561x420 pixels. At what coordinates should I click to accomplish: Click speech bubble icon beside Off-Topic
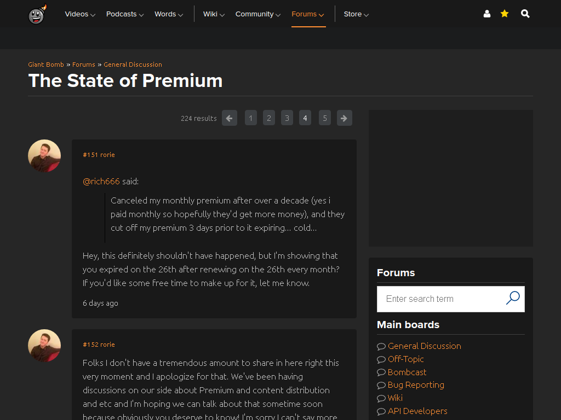tap(381, 360)
